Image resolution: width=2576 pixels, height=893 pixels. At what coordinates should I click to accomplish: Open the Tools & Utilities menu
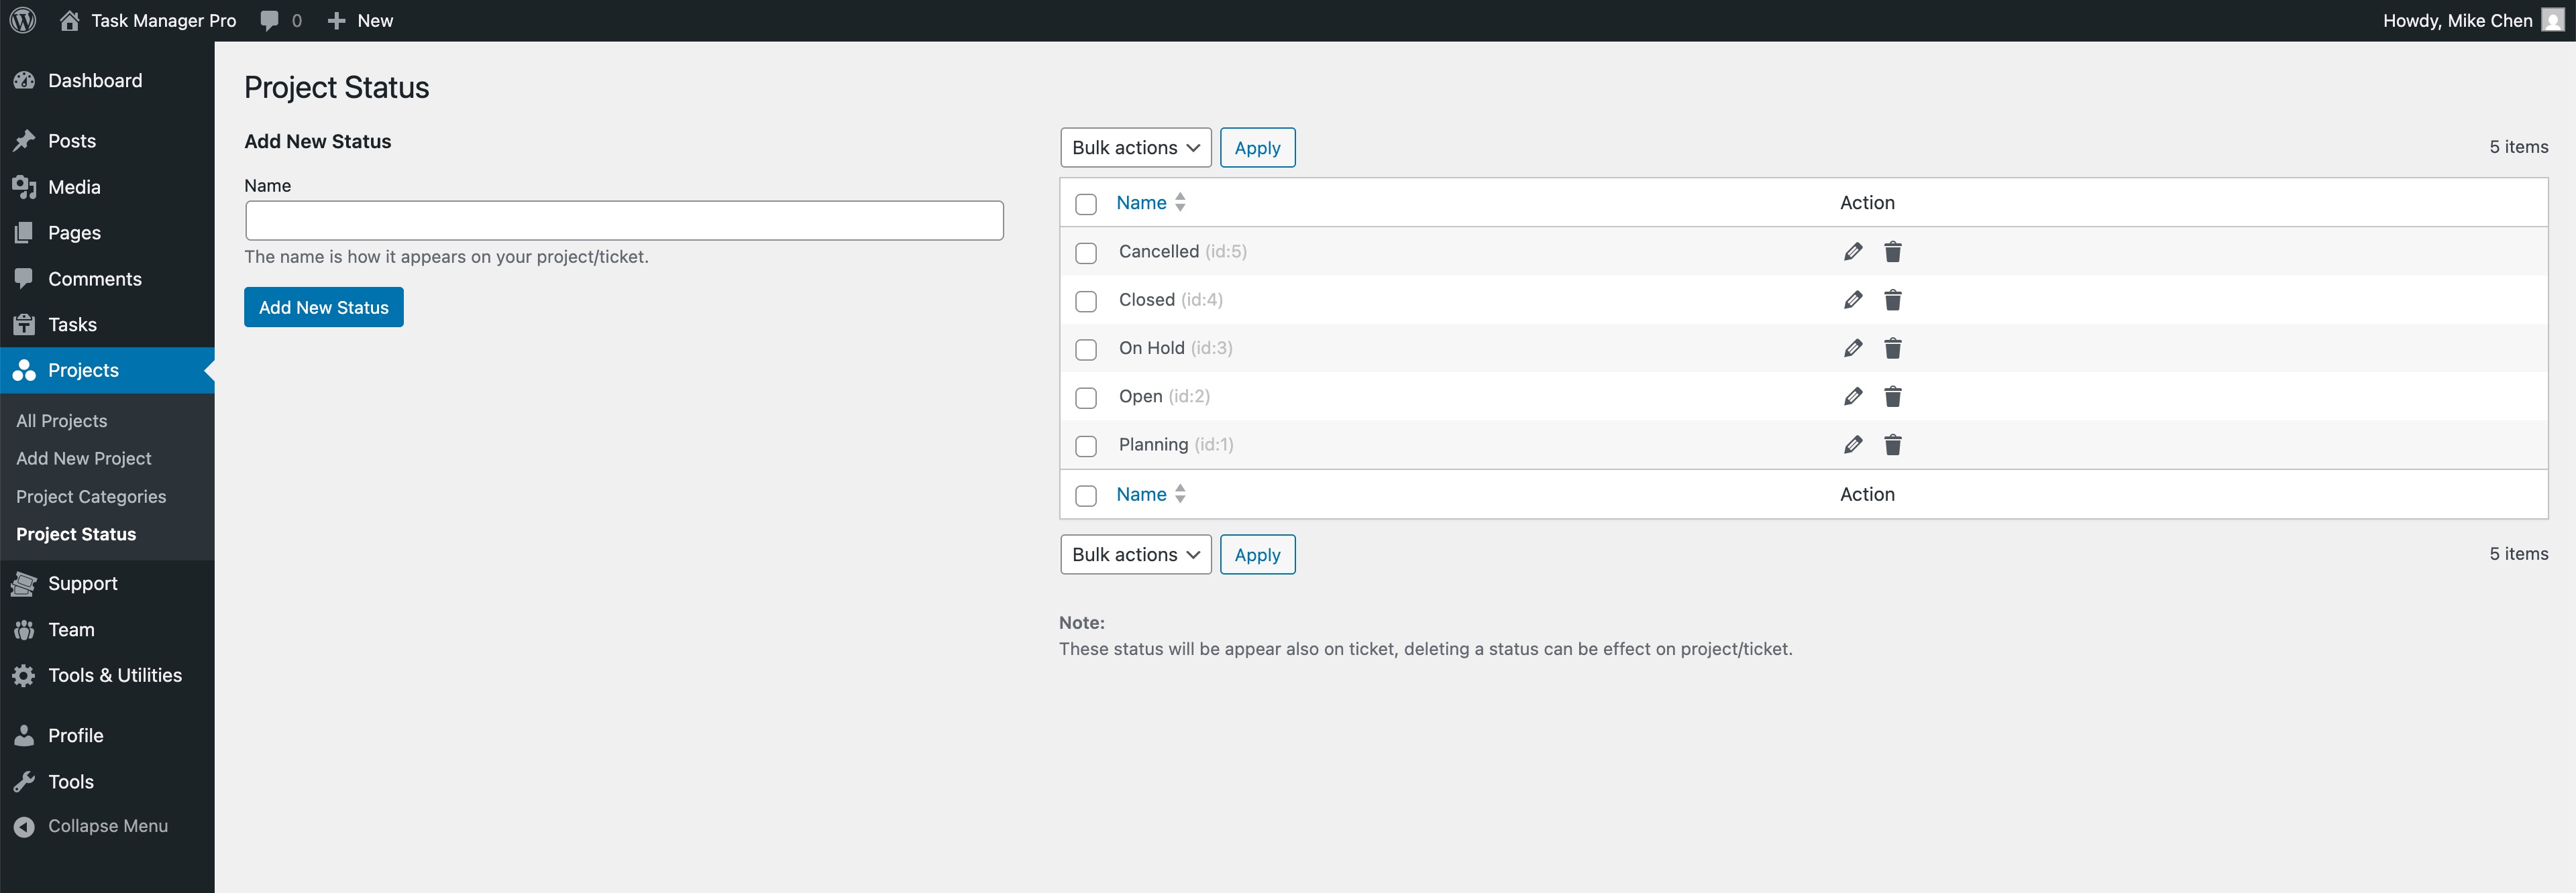pos(115,675)
